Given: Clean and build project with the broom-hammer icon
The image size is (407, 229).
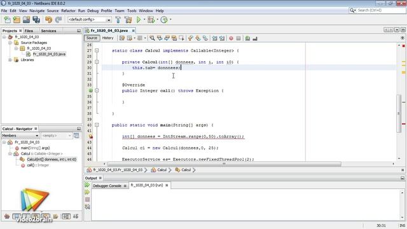Looking at the screenshot, I should (128, 20).
